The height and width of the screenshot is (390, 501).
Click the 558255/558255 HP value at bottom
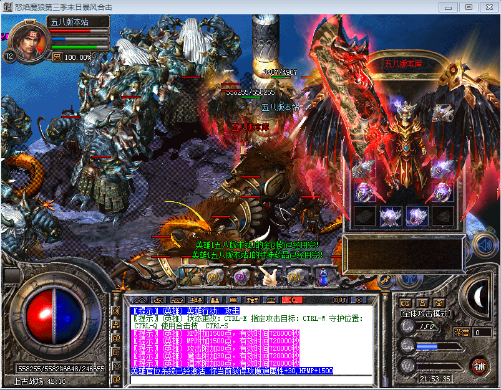[x=39, y=369]
